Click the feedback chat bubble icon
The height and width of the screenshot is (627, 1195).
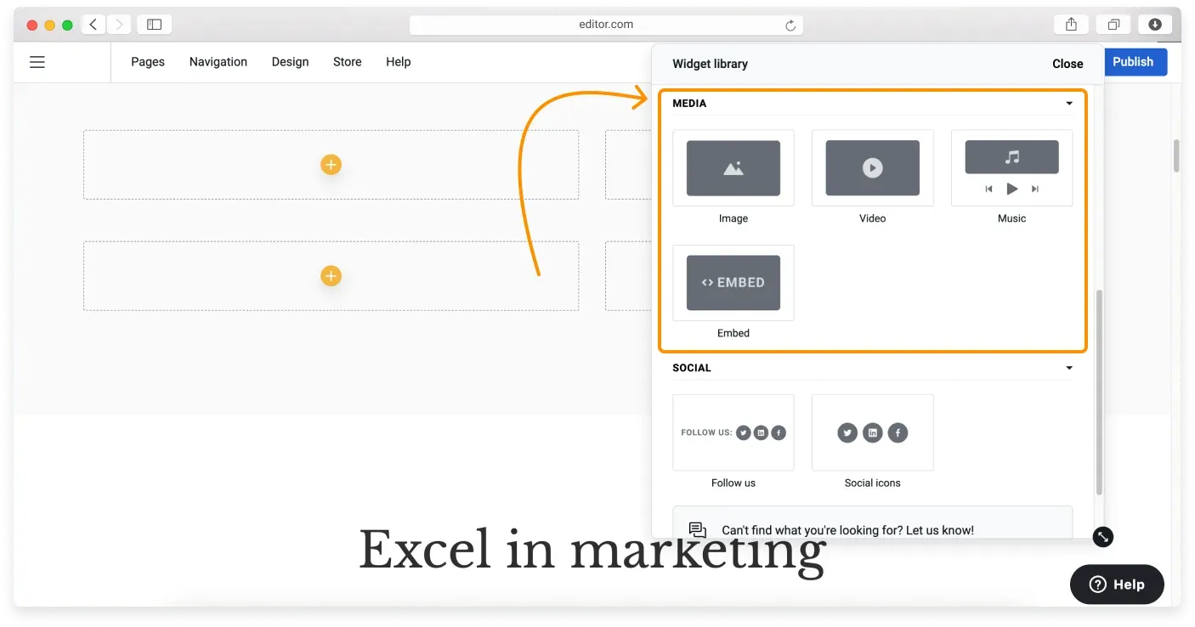698,530
